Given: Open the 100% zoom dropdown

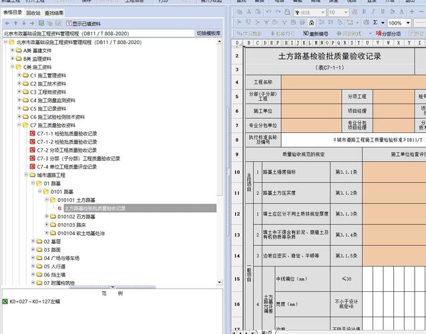Looking at the screenshot, I should (x=408, y=23).
